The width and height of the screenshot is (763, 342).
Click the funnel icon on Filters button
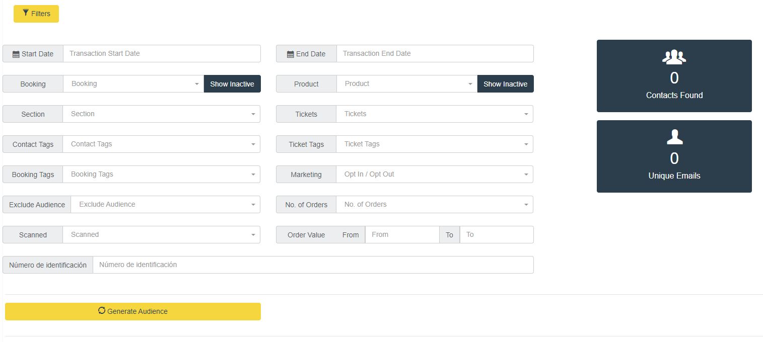click(26, 13)
